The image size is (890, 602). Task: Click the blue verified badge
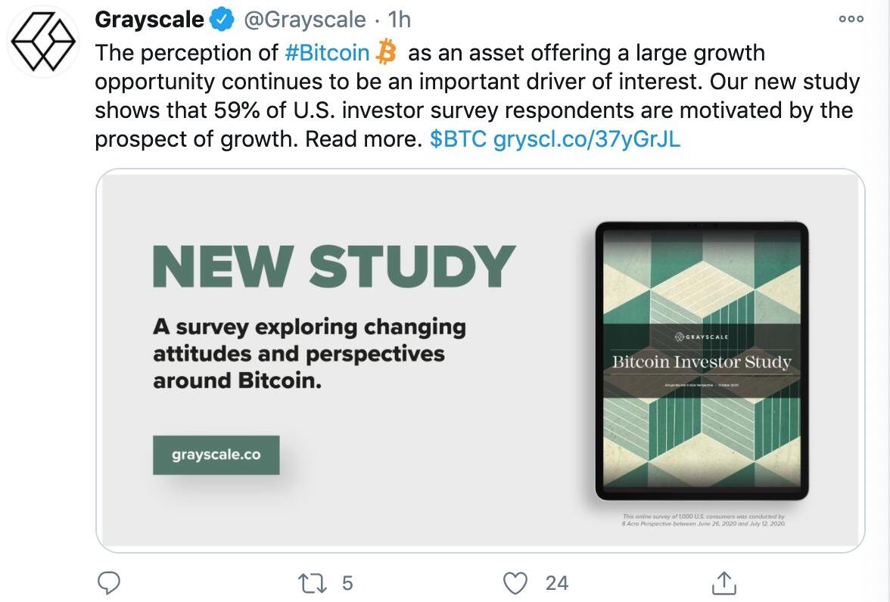click(x=222, y=20)
